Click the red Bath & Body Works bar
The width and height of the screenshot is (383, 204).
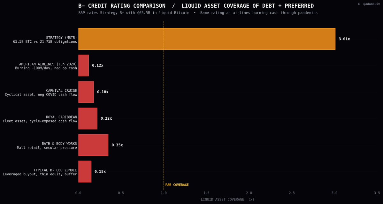click(x=93, y=145)
